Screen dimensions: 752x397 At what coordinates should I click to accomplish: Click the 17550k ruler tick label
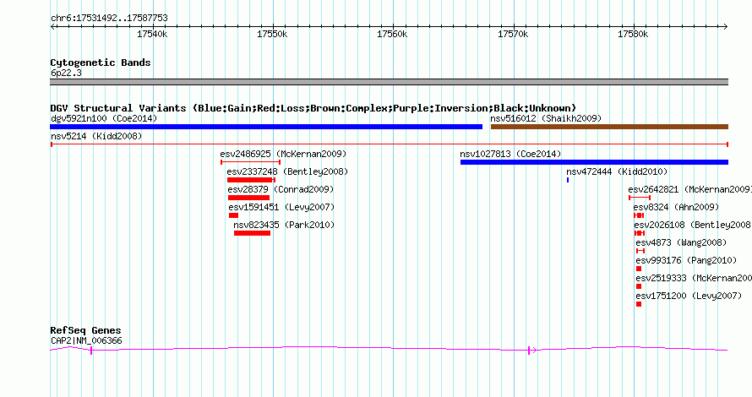(x=272, y=34)
